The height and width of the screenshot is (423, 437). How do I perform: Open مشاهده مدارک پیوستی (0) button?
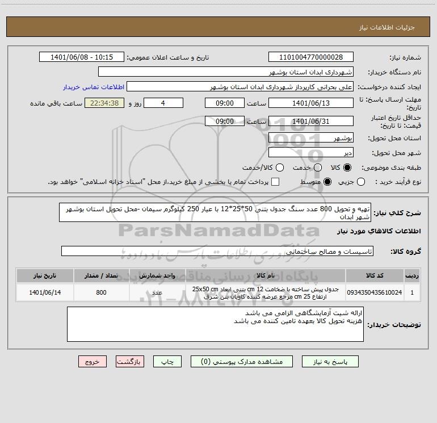coord(242,362)
